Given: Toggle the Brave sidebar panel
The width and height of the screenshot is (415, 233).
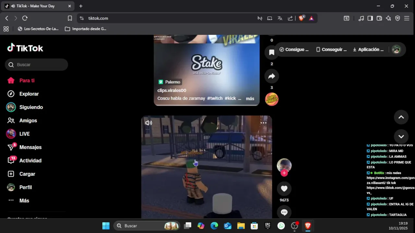Looking at the screenshot, I should (370, 18).
